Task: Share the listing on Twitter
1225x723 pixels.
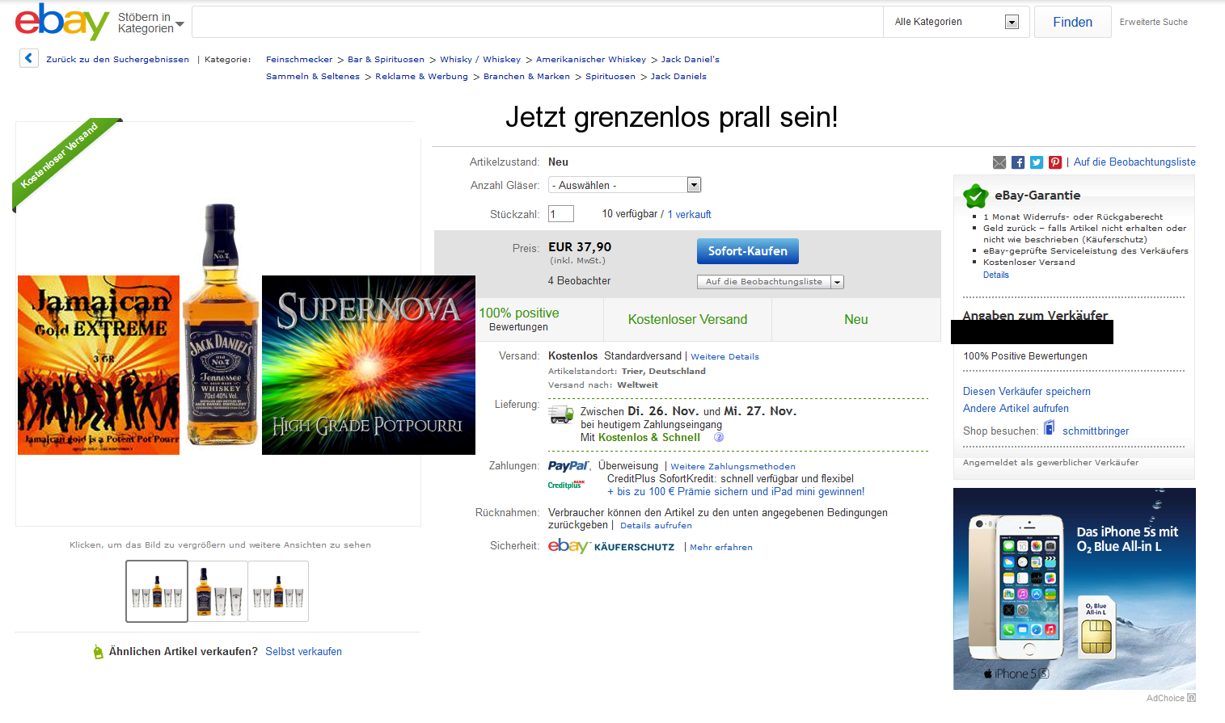Action: tap(1037, 162)
